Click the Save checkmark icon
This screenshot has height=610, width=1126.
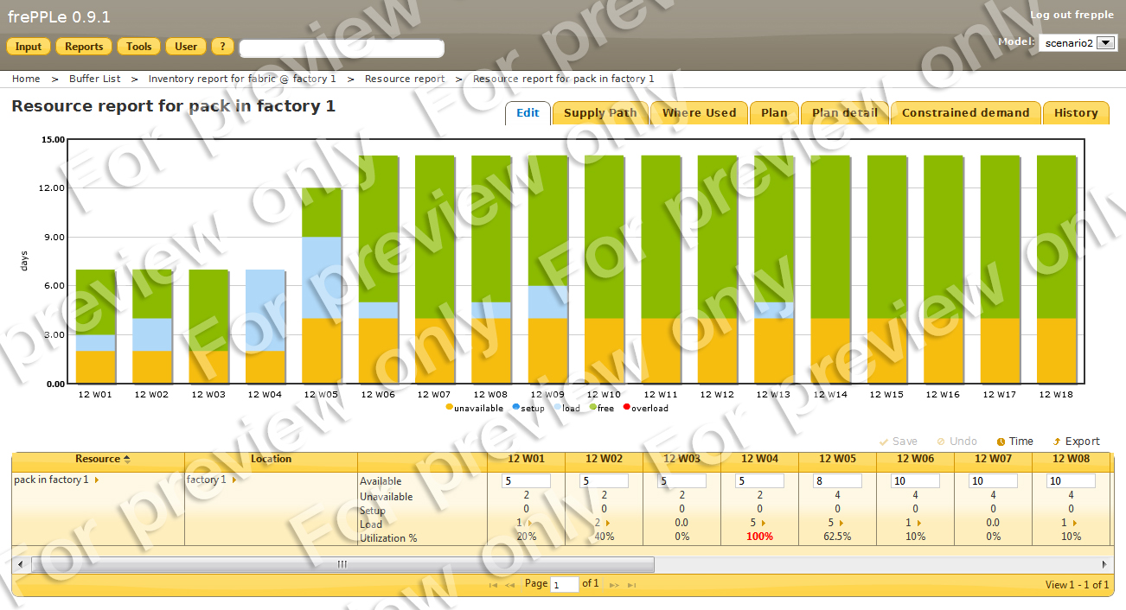[x=884, y=442]
